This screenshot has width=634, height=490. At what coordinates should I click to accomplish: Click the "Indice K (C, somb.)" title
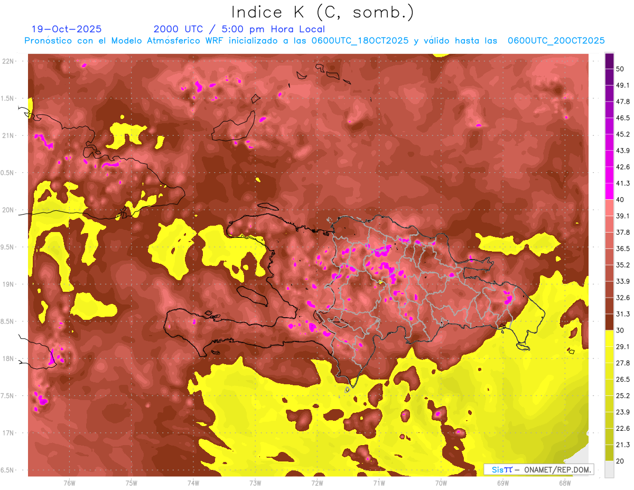[x=323, y=12]
